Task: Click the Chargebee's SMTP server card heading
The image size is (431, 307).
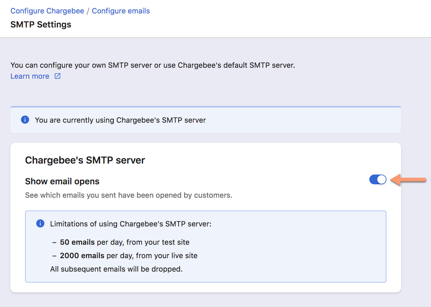Action: 85,160
